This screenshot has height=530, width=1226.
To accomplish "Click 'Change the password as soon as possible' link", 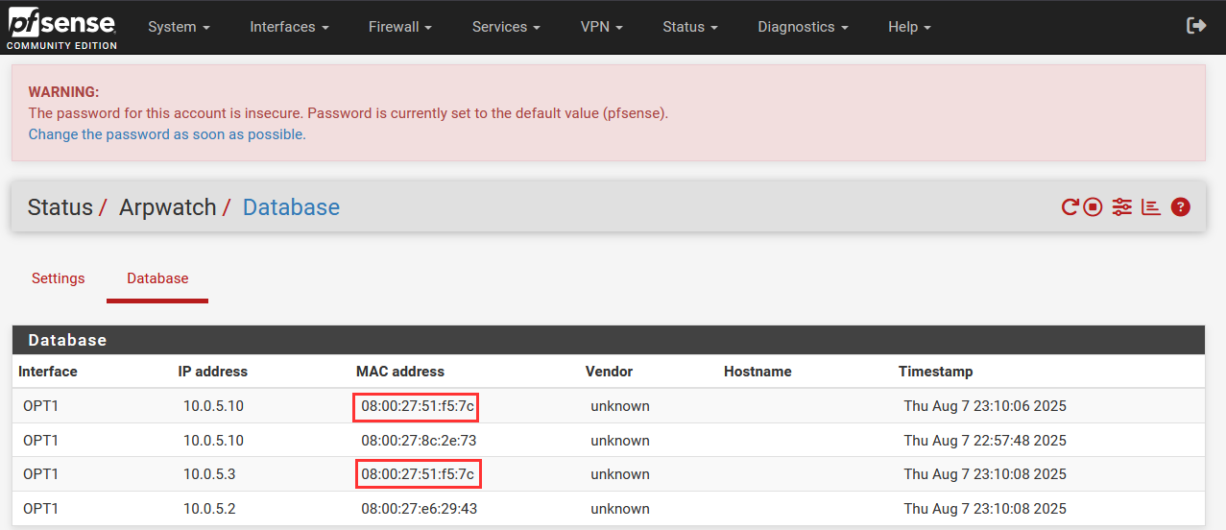I will click(167, 134).
